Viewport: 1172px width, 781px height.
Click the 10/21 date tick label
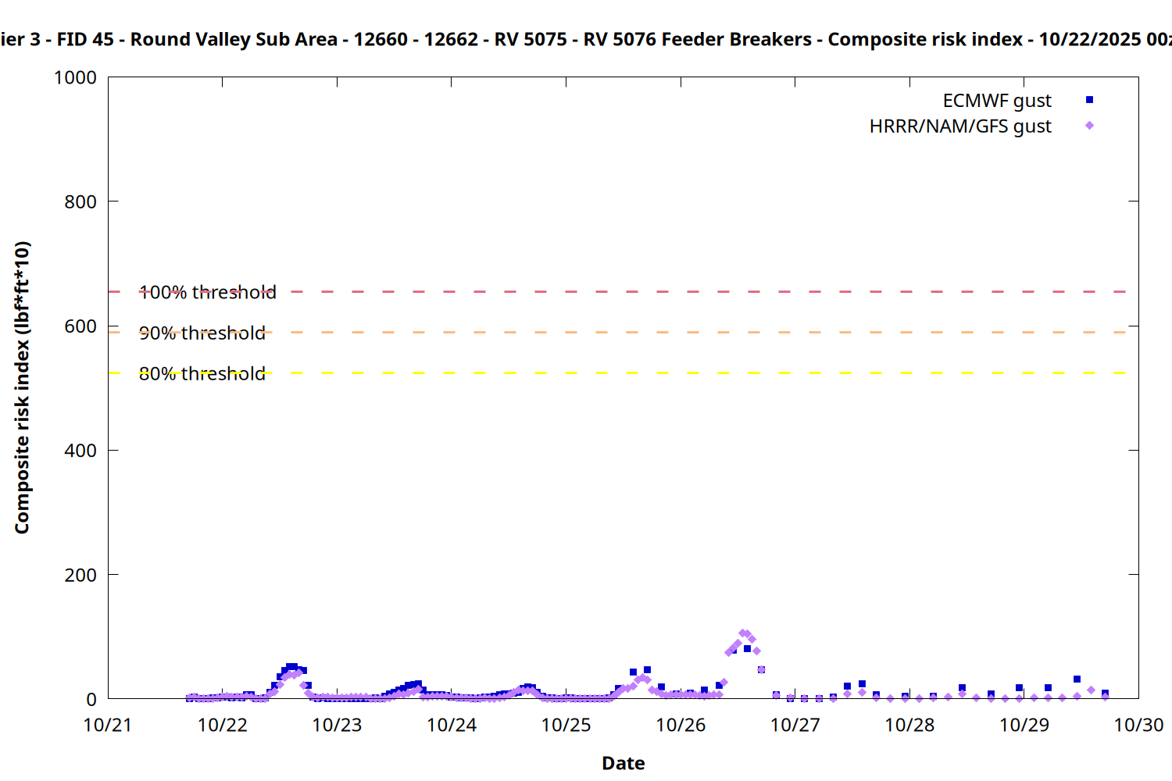[108, 725]
